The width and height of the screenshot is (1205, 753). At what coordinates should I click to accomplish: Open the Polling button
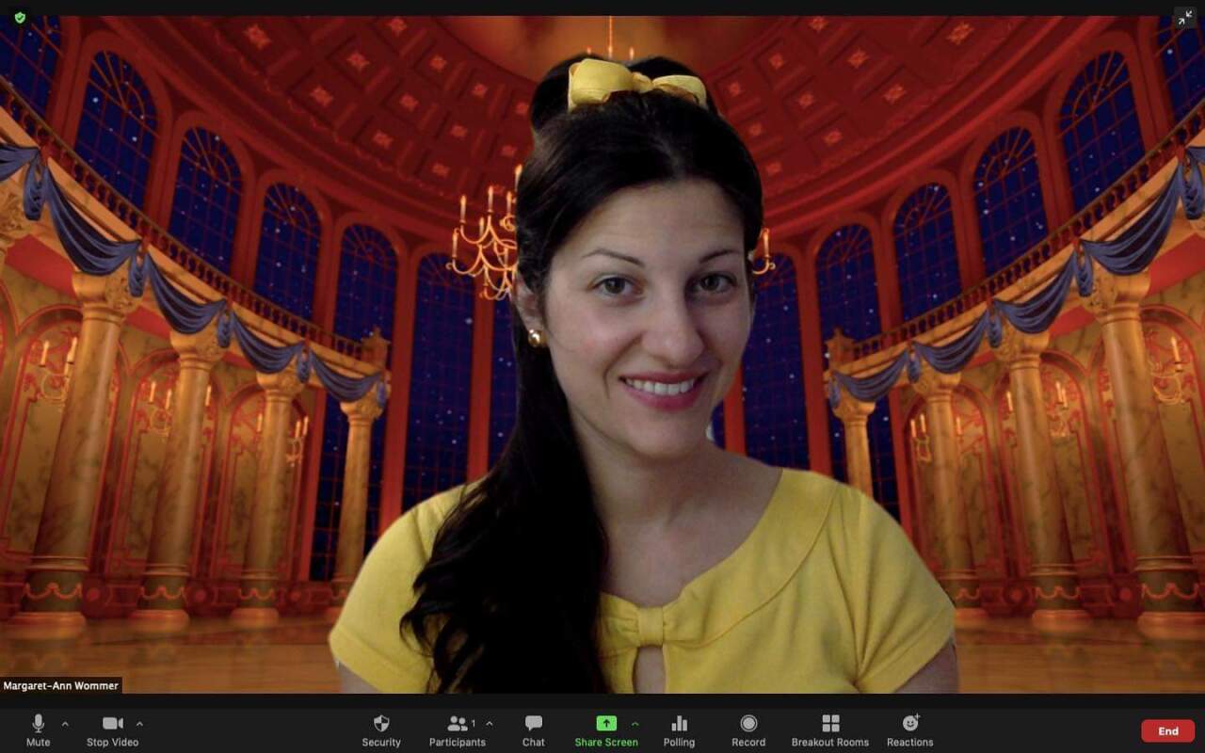pyautogui.click(x=679, y=730)
